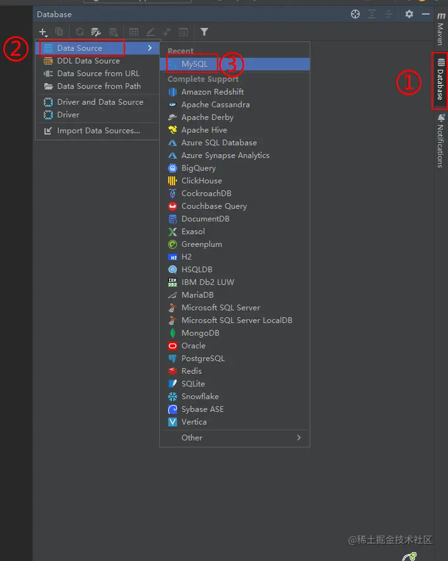
Task: Click the Expand All icon
Action: pos(372,14)
